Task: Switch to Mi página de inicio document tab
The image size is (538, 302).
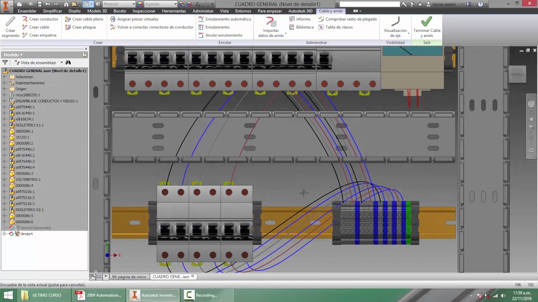Action: click(x=129, y=277)
